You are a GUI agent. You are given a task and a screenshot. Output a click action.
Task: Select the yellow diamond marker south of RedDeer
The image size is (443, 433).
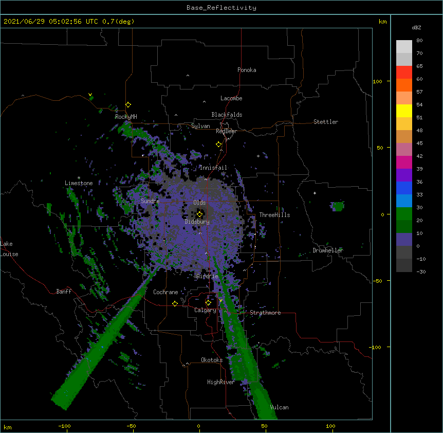(x=219, y=145)
